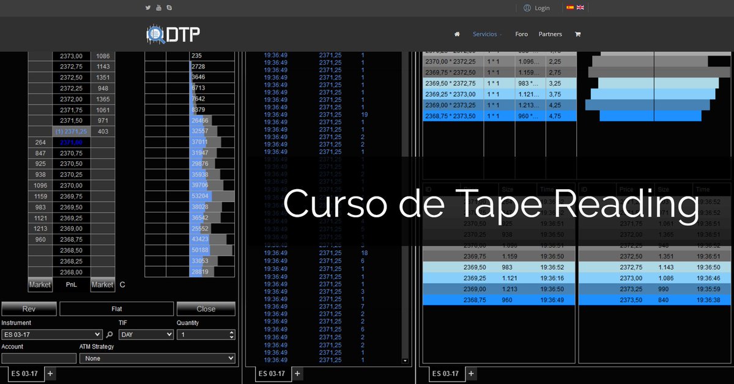The width and height of the screenshot is (734, 384).
Task: Click the 39706 volume value
Action: click(200, 185)
